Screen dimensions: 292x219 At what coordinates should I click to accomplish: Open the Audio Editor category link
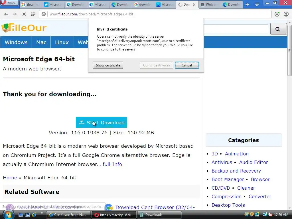click(x=254, y=162)
